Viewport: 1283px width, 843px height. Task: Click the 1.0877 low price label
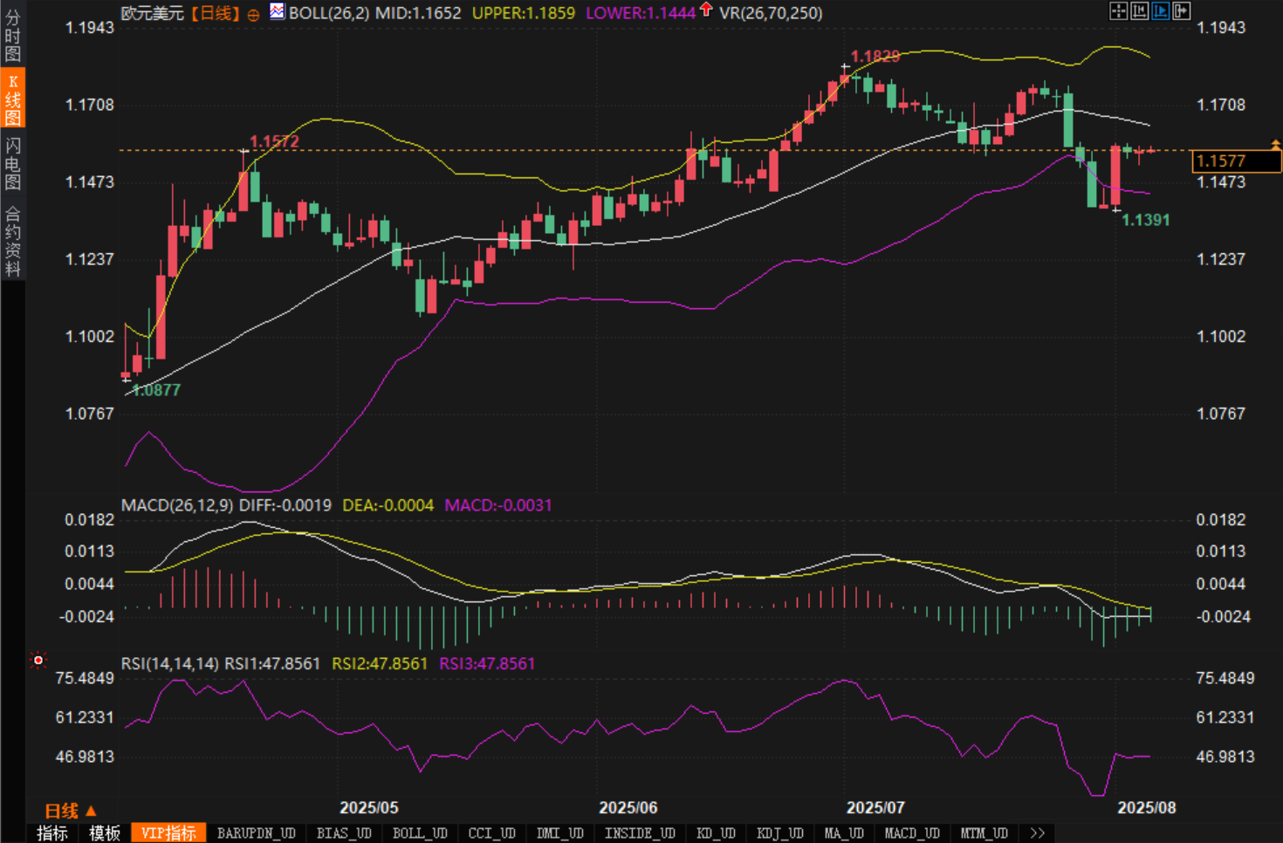(x=156, y=390)
